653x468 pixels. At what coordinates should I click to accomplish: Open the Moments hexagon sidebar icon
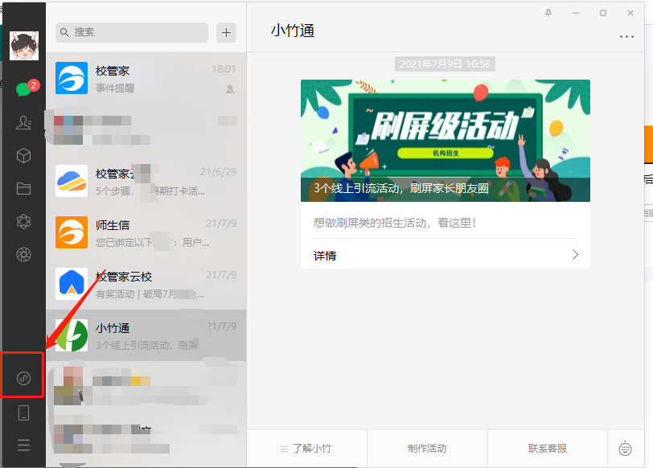(x=24, y=221)
